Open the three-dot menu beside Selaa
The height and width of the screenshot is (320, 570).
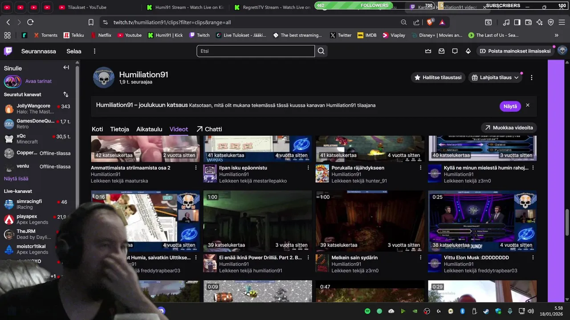[x=94, y=51]
